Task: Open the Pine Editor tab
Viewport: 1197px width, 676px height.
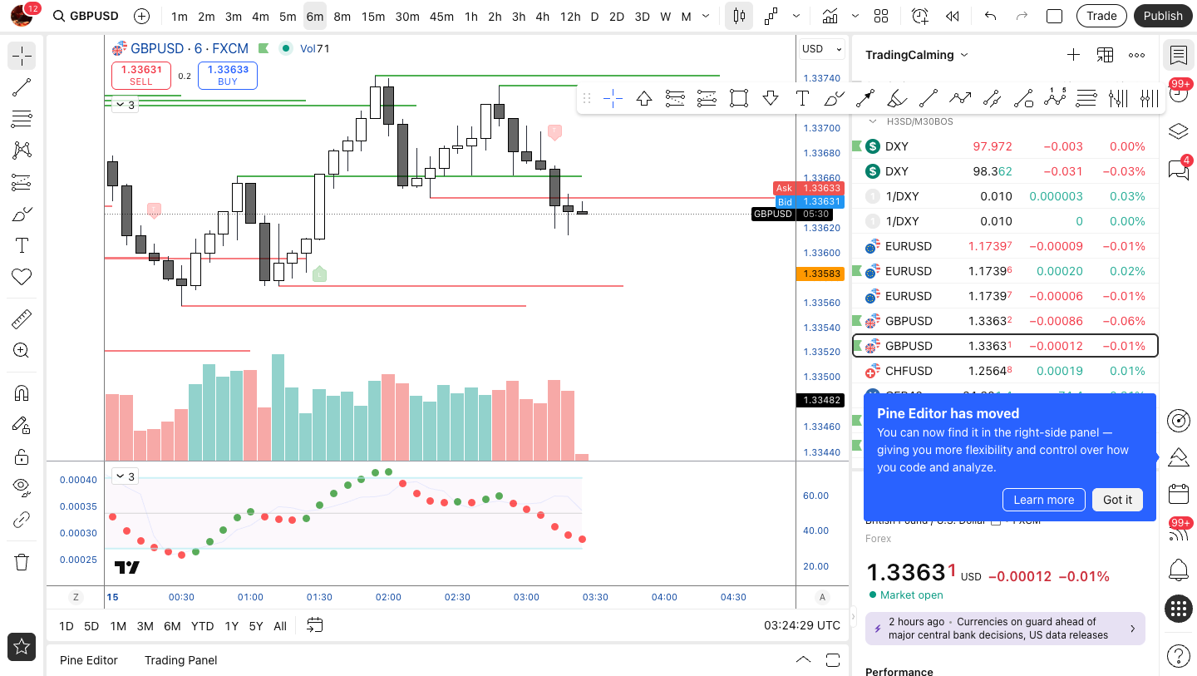Action: pos(89,660)
